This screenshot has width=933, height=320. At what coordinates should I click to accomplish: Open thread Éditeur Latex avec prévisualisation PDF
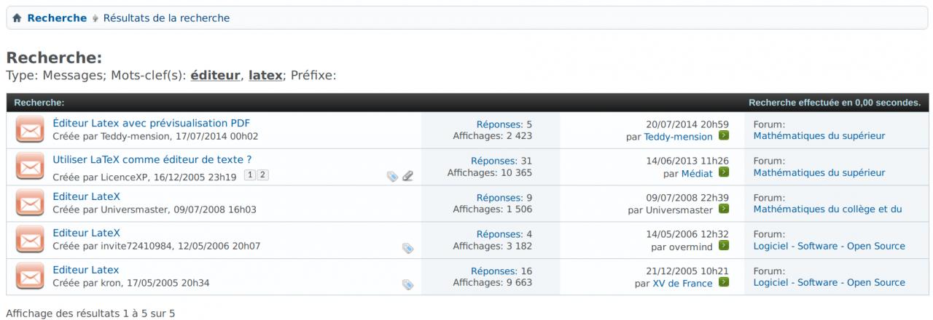[151, 123]
